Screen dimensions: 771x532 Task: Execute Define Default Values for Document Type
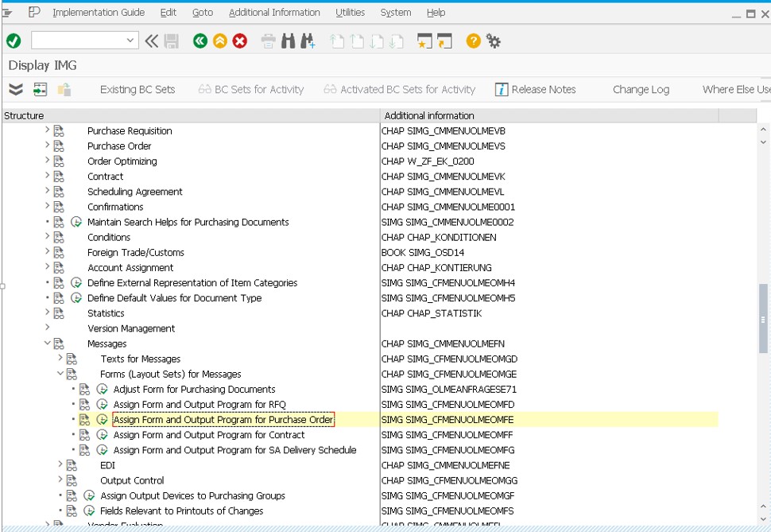pos(76,297)
